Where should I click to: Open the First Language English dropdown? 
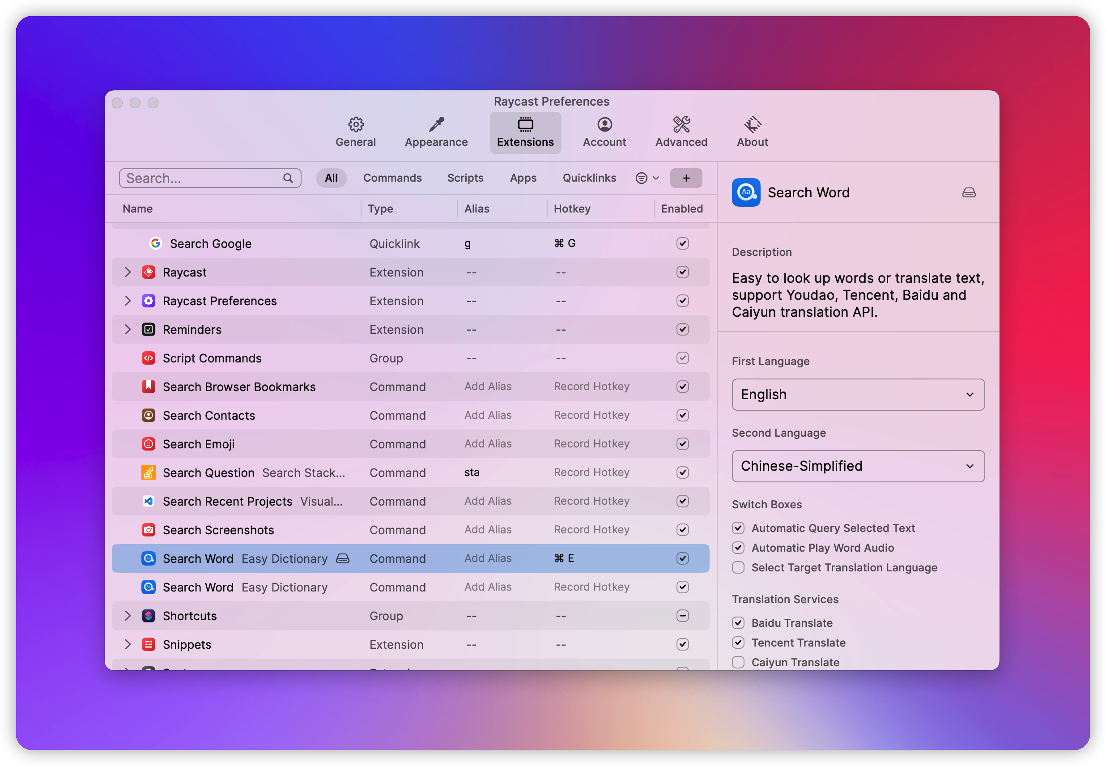click(x=857, y=395)
